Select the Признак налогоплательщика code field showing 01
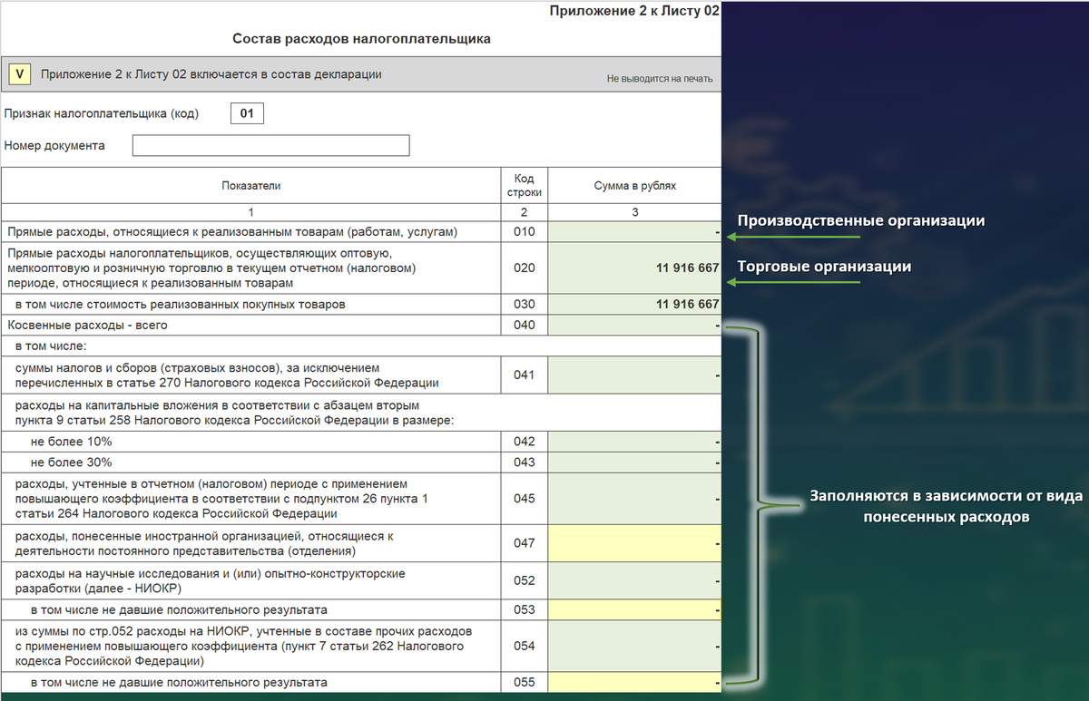 pos(247,112)
